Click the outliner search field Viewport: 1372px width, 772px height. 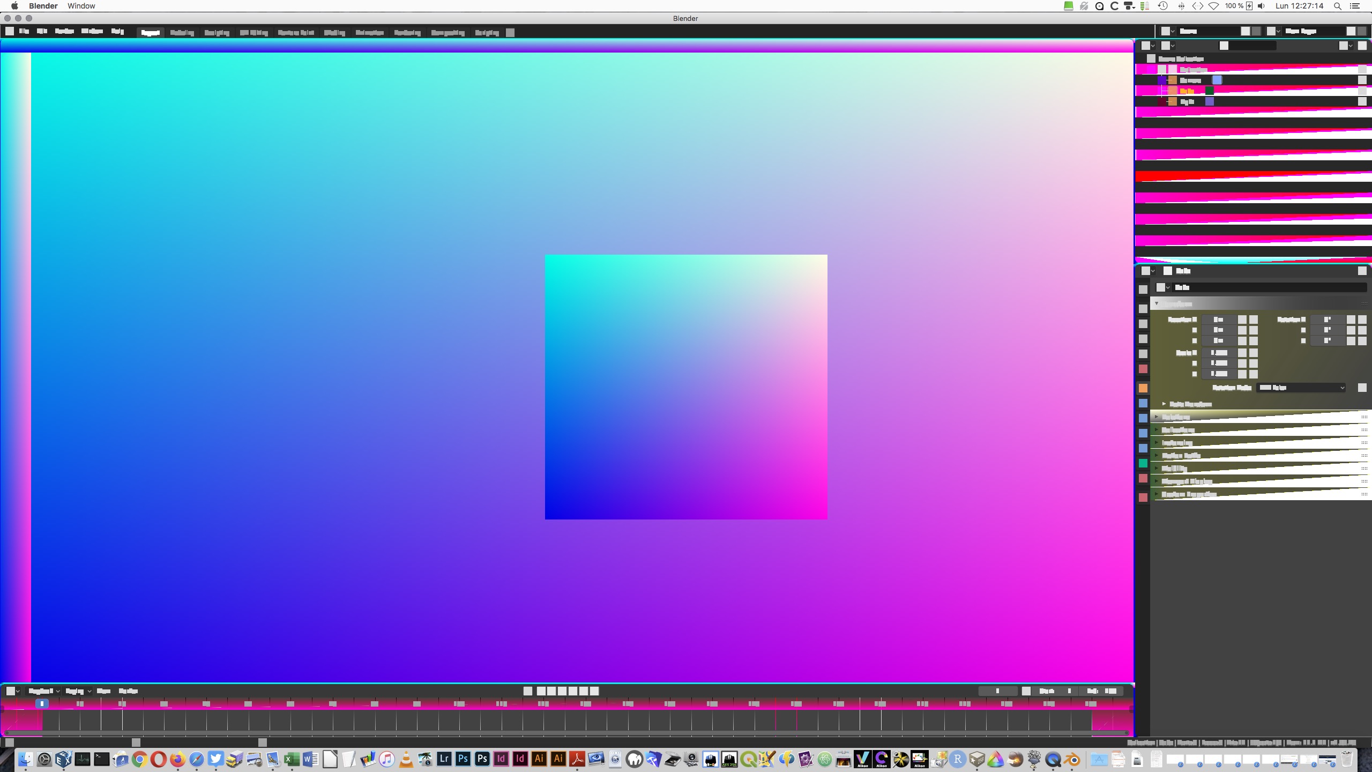tap(1249, 46)
